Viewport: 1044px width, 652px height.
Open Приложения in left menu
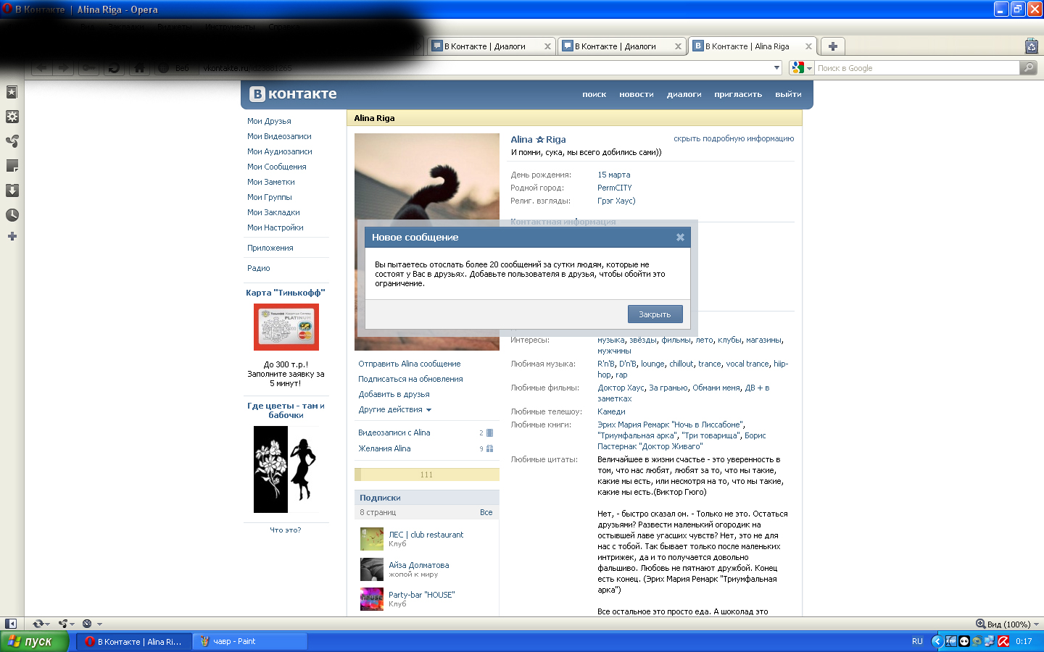(270, 248)
